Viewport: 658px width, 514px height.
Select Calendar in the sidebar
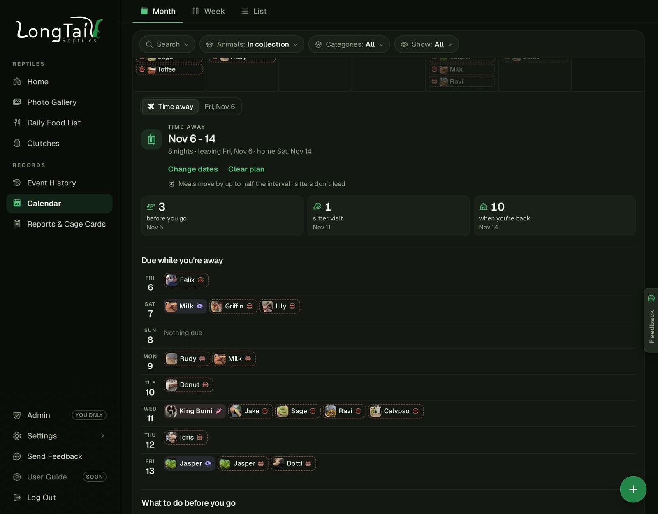(59, 203)
